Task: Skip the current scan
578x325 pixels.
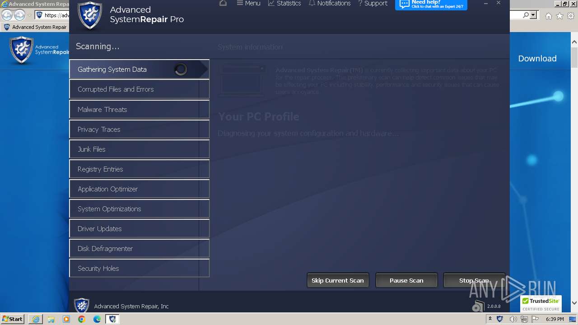Action: [338, 280]
